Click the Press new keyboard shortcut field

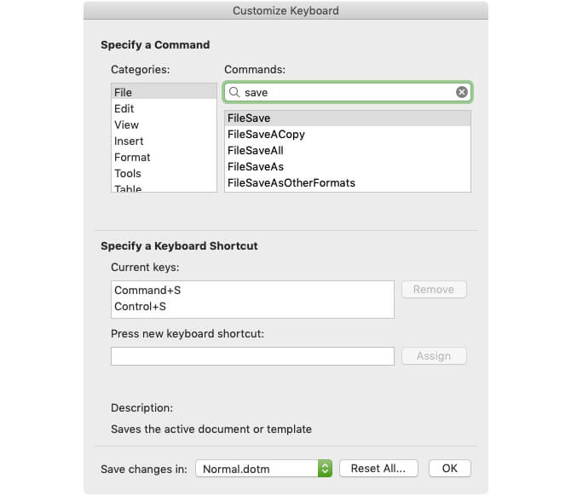[x=252, y=356]
